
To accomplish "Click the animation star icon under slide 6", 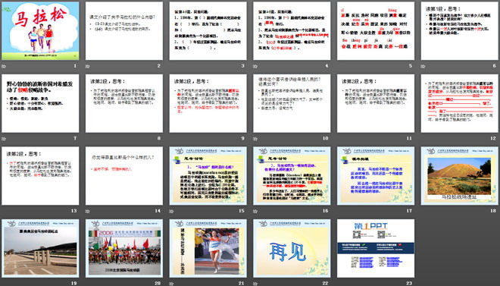I will point(423,66).
